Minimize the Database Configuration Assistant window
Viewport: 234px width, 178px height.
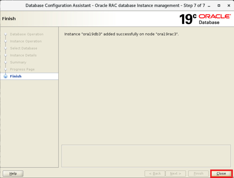[209, 6]
